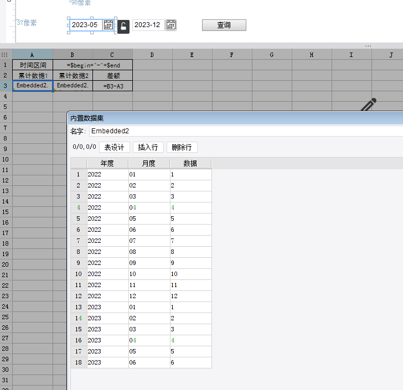Select row 1 header in spreadsheet

(6, 65)
